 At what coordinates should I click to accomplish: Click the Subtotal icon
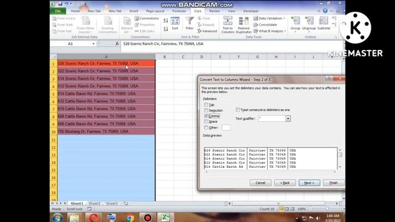[323, 23]
